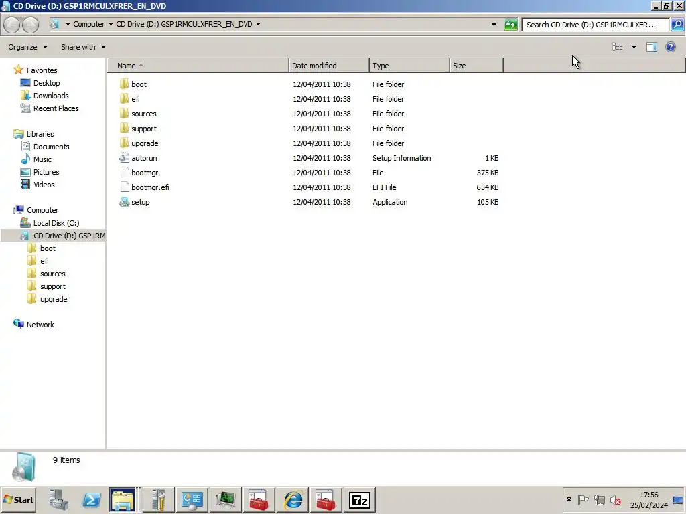
Task: Open the Videos library
Action: click(x=44, y=185)
